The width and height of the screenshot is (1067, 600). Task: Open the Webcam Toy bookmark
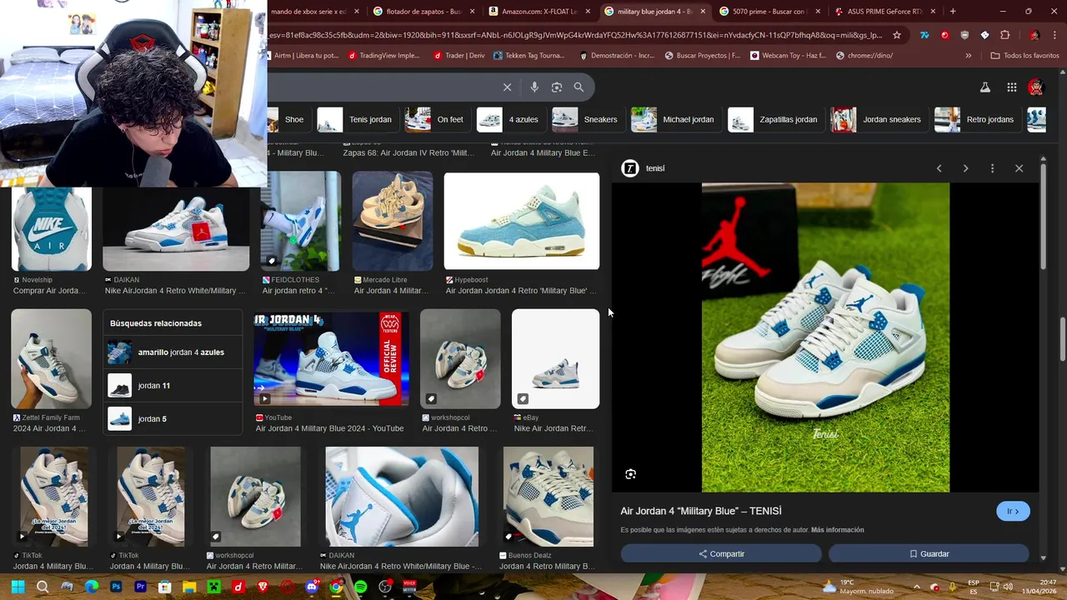click(788, 56)
